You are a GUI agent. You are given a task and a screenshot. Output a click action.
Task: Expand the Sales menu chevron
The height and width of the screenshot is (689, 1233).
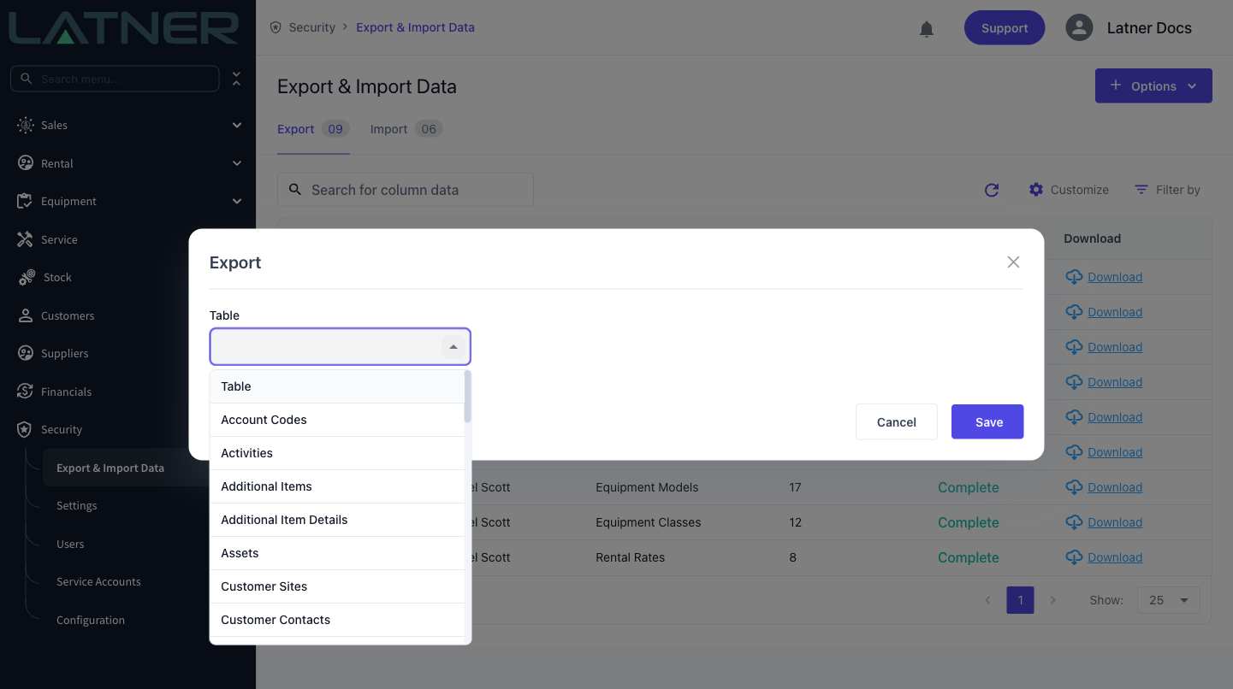[237, 125]
